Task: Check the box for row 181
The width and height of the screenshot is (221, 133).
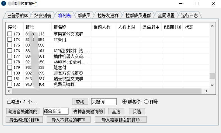Action: click(x=10, y=79)
